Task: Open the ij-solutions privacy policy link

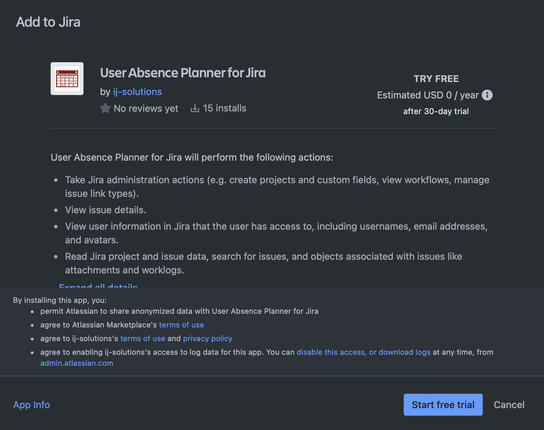Action: [208, 338]
